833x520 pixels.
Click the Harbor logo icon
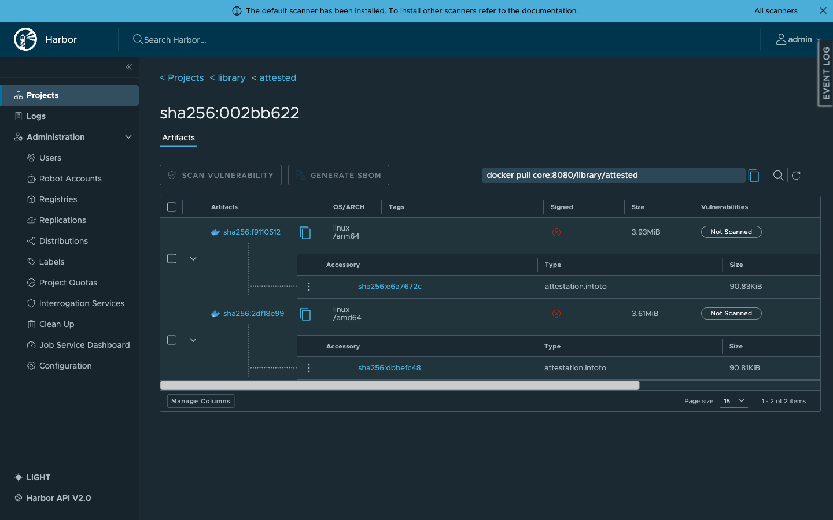click(x=25, y=39)
